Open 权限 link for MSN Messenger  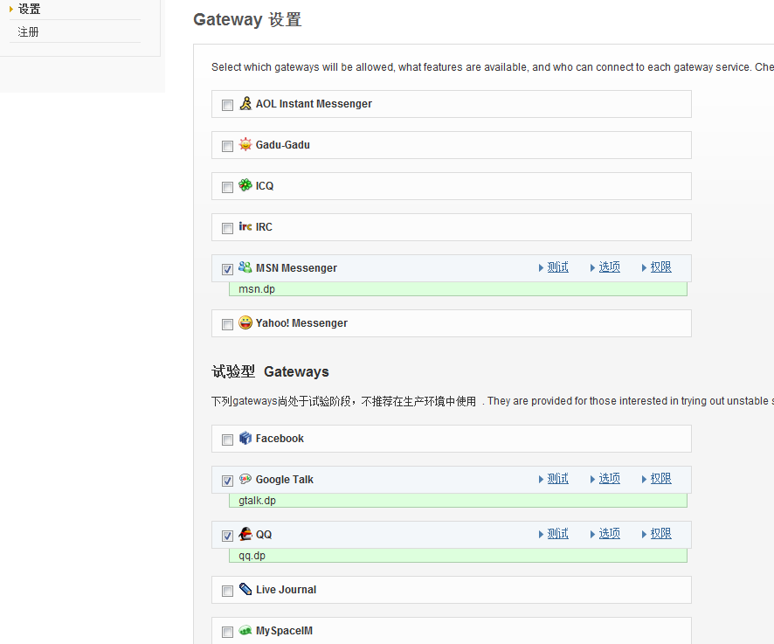pos(661,267)
